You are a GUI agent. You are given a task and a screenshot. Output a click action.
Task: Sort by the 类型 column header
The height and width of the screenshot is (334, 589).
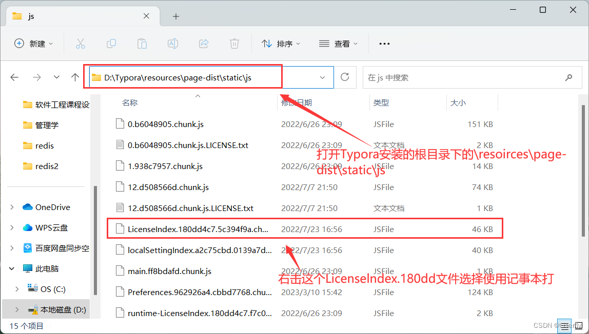(381, 103)
